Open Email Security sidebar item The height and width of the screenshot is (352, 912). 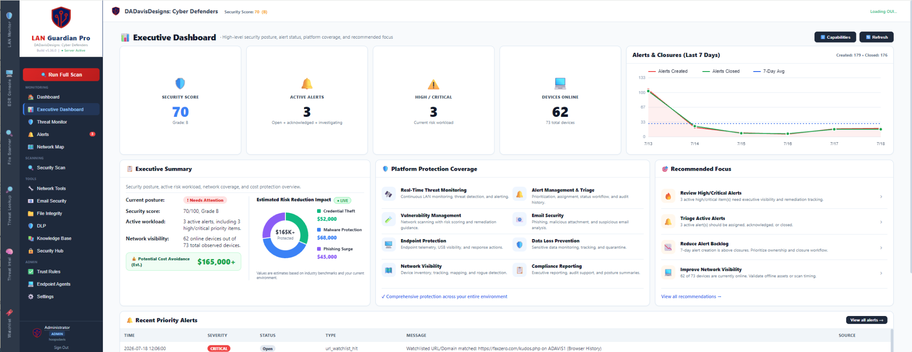click(x=61, y=201)
